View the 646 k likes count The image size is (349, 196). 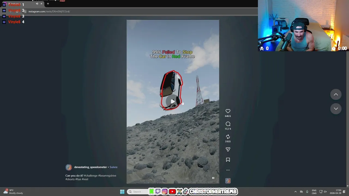coord(228,116)
